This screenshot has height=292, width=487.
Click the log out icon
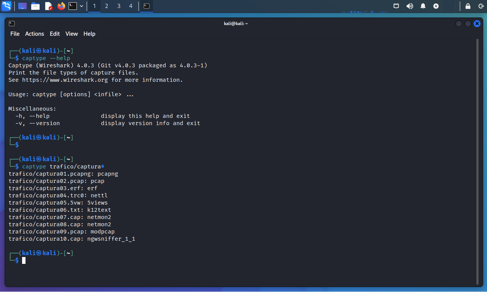480,6
